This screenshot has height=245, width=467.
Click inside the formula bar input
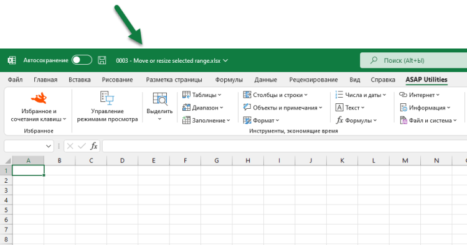pyautogui.click(x=285, y=146)
